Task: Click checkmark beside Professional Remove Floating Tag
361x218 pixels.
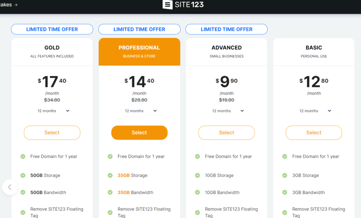Action: pyautogui.click(x=110, y=213)
